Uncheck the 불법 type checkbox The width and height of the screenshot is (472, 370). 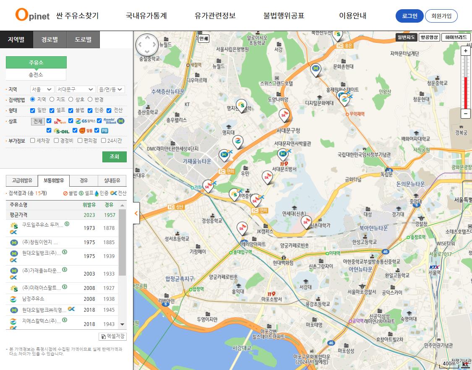[x=71, y=110]
